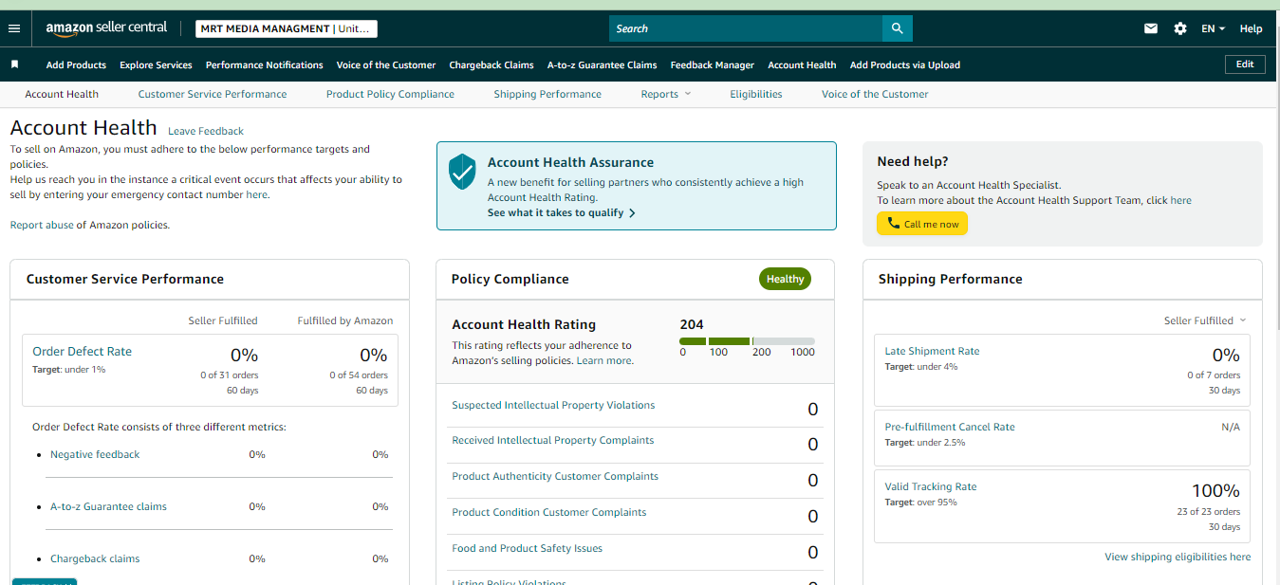Open the Seller Fulfilled shipping dropdown

point(1205,320)
